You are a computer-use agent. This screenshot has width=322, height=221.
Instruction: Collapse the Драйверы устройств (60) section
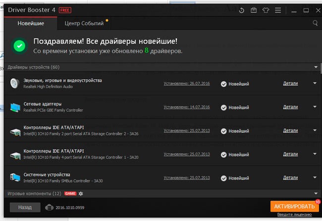tap(315, 67)
